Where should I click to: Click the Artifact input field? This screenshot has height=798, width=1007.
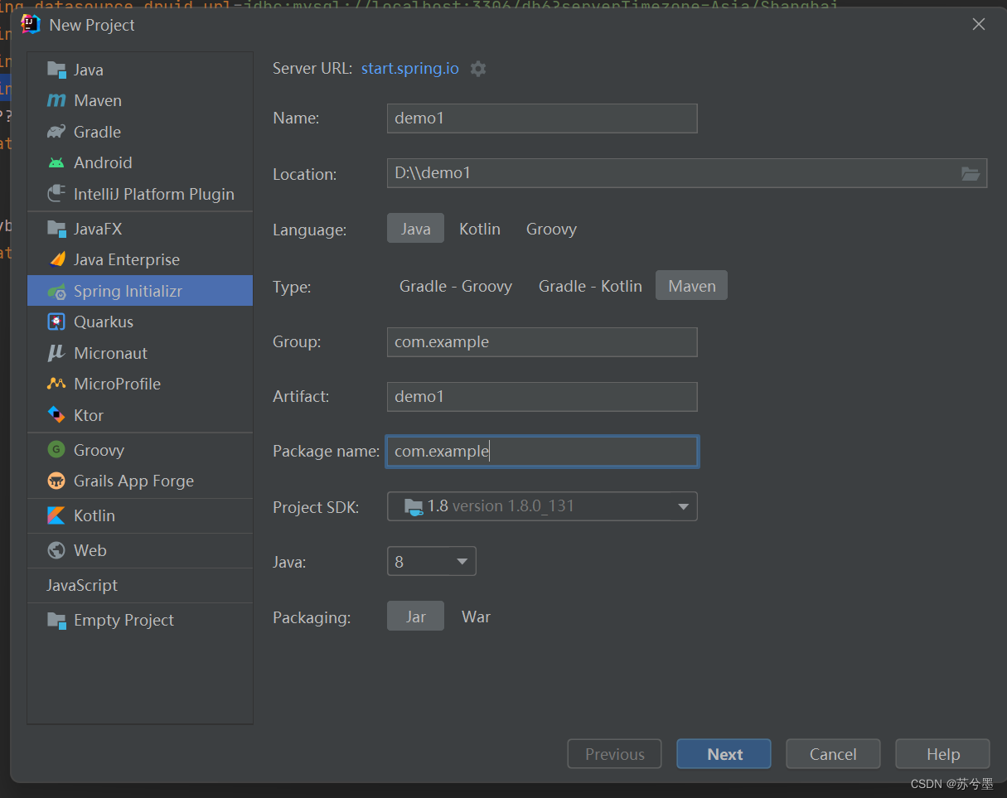tap(542, 397)
